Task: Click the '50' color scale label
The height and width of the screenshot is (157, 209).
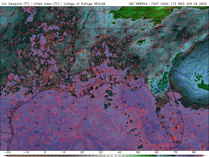Action: pos(138,152)
